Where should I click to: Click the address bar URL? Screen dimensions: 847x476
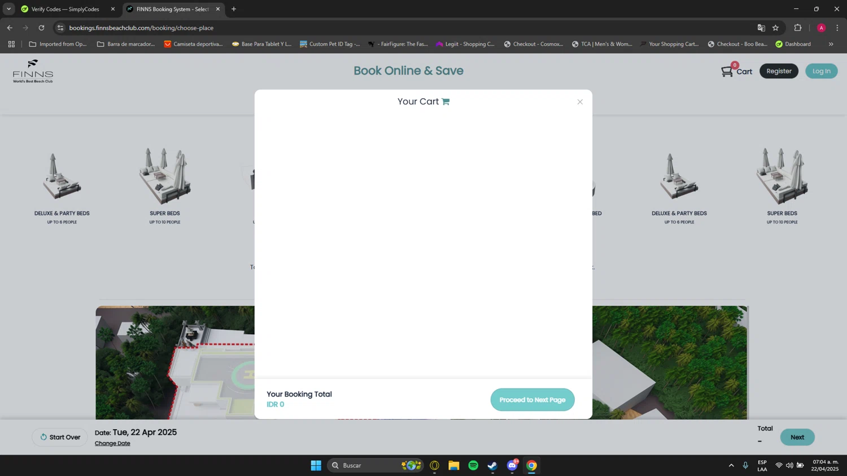coord(141,28)
